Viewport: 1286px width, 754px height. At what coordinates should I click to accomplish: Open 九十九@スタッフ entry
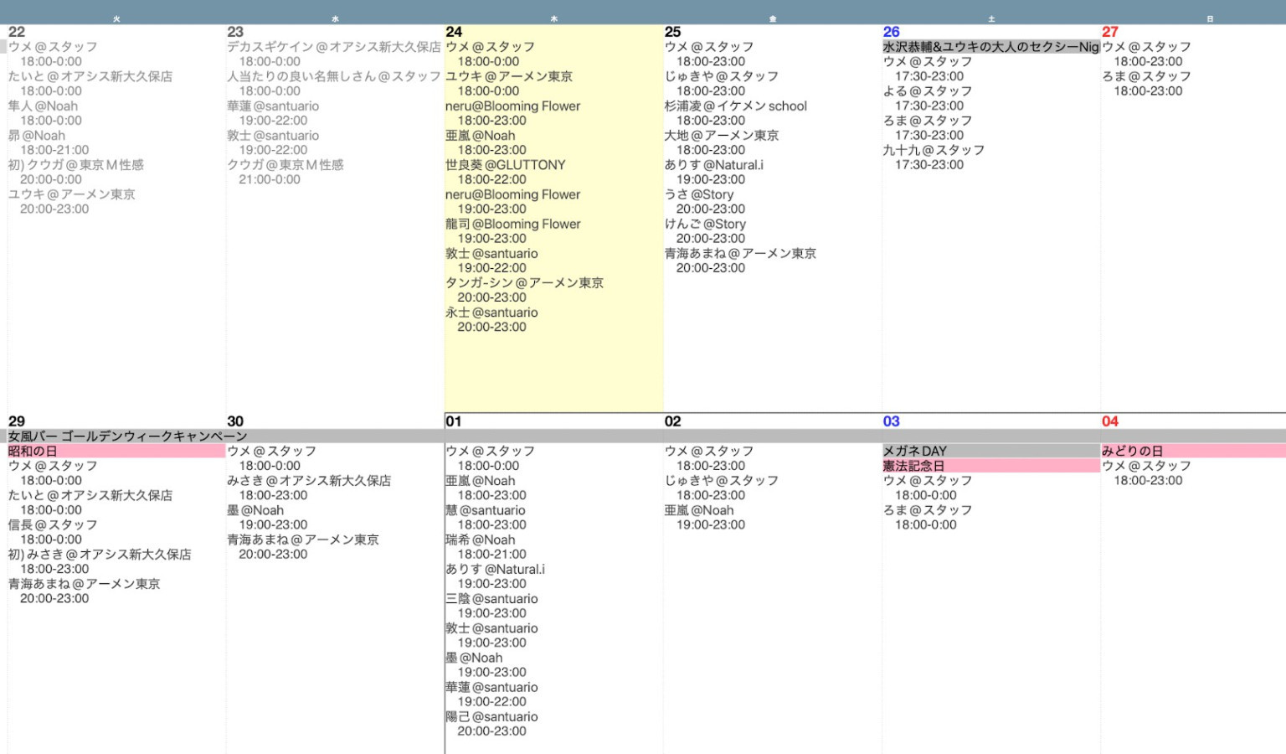(x=934, y=150)
